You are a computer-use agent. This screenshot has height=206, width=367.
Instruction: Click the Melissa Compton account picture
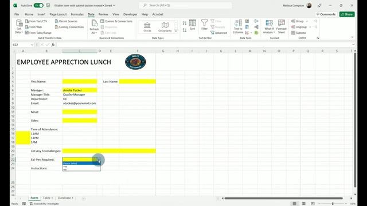309,5
